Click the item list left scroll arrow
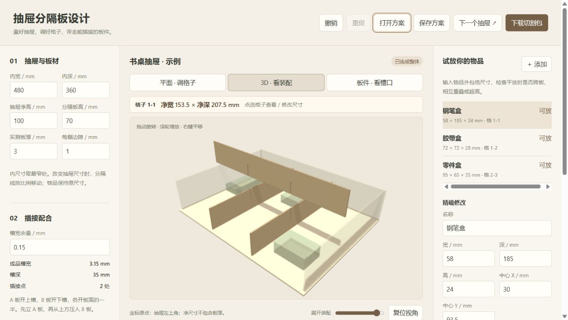The height and width of the screenshot is (320, 568). click(x=446, y=187)
